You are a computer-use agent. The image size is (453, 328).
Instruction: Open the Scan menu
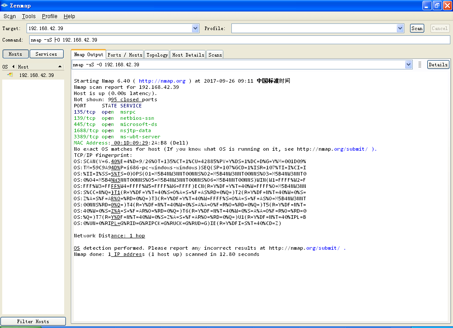pyautogui.click(x=10, y=16)
